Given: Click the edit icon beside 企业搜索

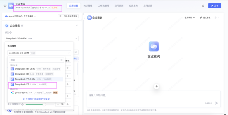Looking at the screenshot, I should click(x=23, y=26).
